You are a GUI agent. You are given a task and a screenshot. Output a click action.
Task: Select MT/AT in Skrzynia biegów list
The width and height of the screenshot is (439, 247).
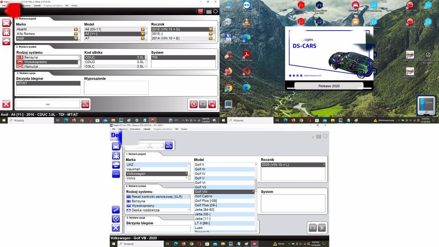[48, 83]
